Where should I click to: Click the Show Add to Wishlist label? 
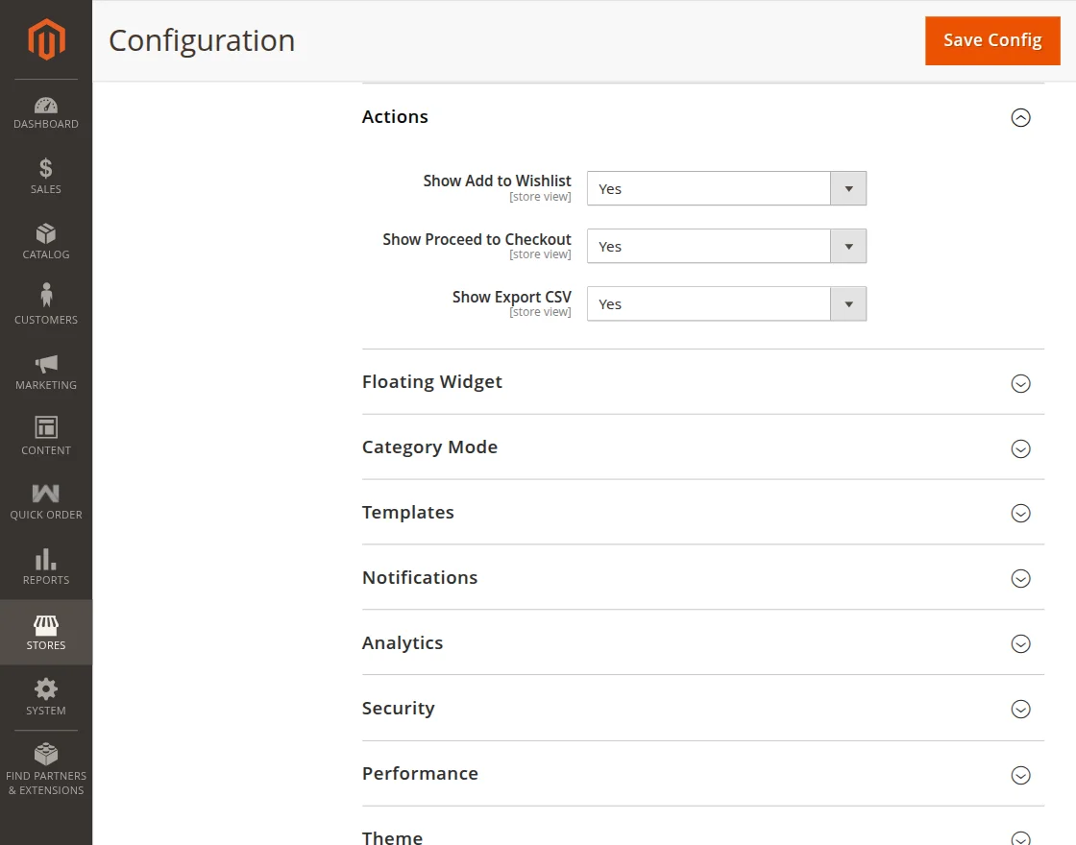pyautogui.click(x=497, y=181)
